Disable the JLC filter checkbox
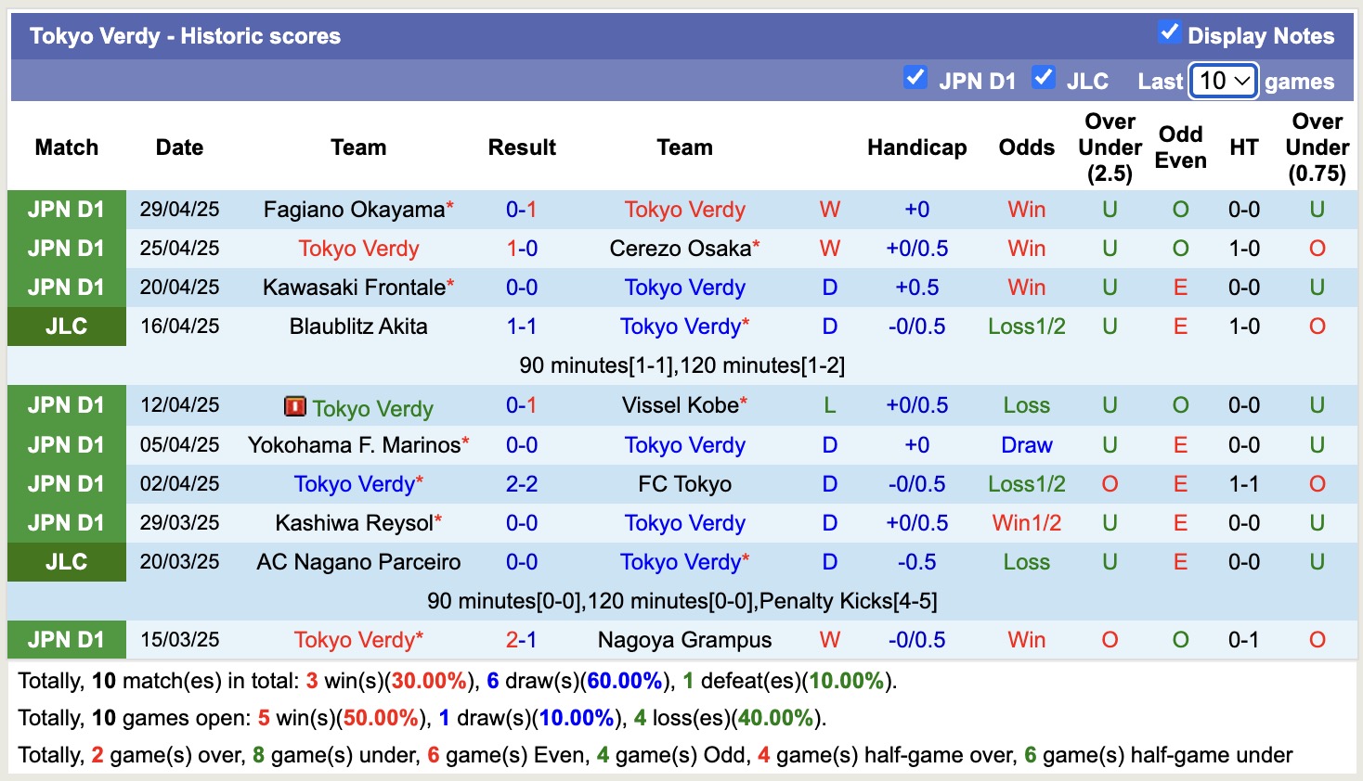This screenshot has width=1363, height=781. pyautogui.click(x=1044, y=78)
